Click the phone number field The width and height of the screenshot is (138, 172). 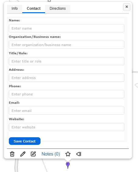coord(66,94)
